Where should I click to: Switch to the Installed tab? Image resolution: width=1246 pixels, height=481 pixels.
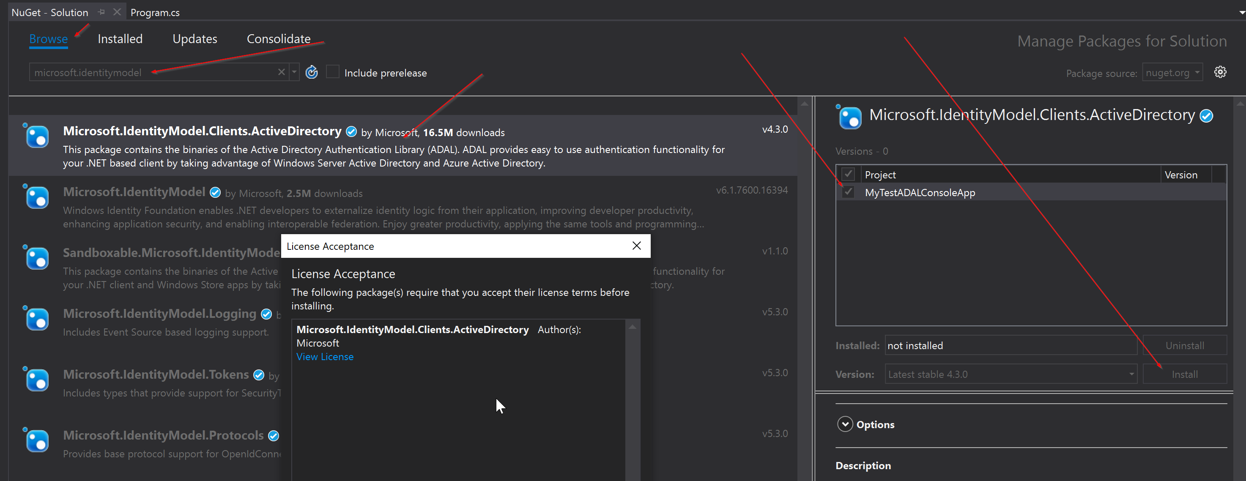120,39
